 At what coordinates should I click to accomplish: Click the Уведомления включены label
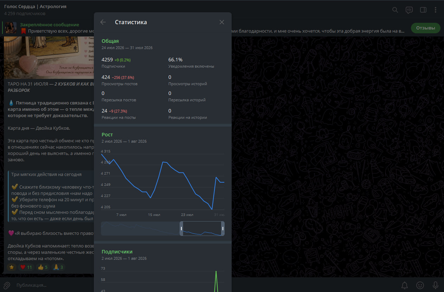pyautogui.click(x=191, y=66)
